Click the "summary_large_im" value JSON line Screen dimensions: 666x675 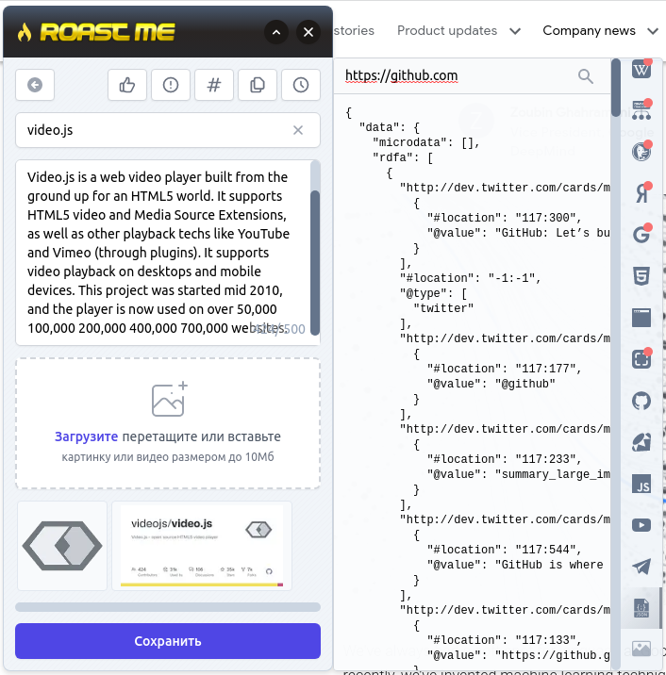click(518, 474)
